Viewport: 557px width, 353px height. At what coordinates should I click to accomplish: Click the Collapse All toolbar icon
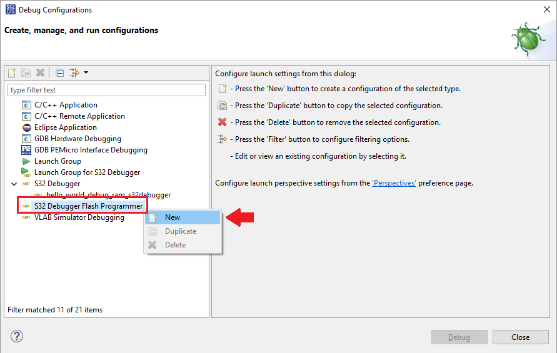(x=59, y=72)
